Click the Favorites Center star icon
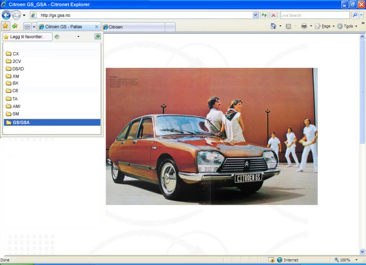The height and width of the screenshot is (265, 366). click(5, 26)
